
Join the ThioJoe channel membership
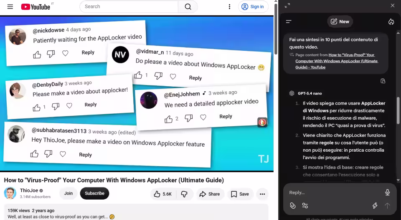[x=68, y=193]
